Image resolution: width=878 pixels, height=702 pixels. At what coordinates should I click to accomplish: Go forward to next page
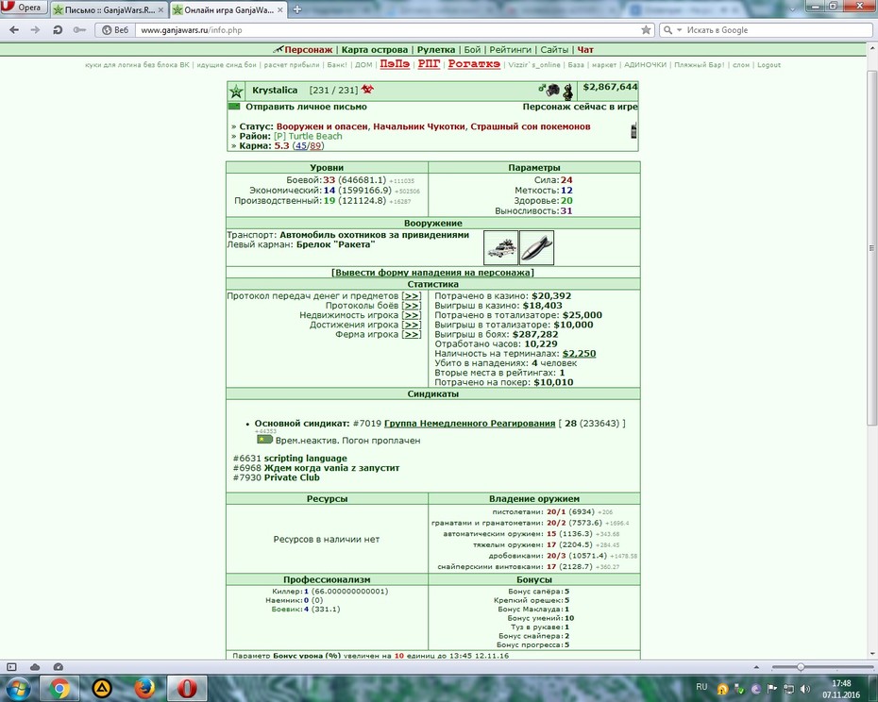[x=35, y=30]
